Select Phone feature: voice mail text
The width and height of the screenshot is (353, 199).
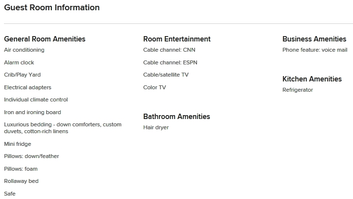click(315, 50)
